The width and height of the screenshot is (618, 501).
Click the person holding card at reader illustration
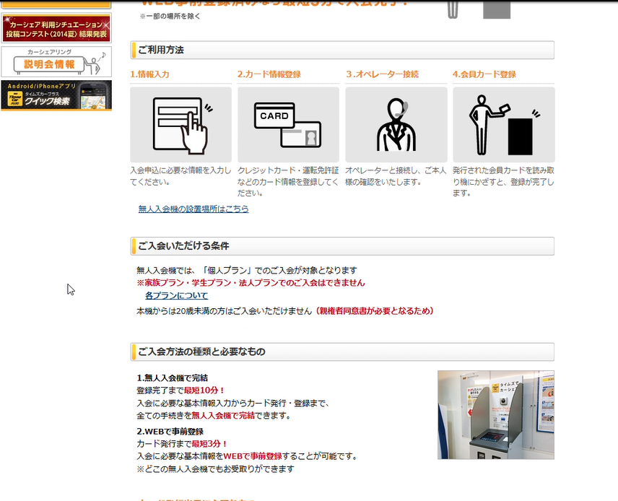click(x=504, y=125)
